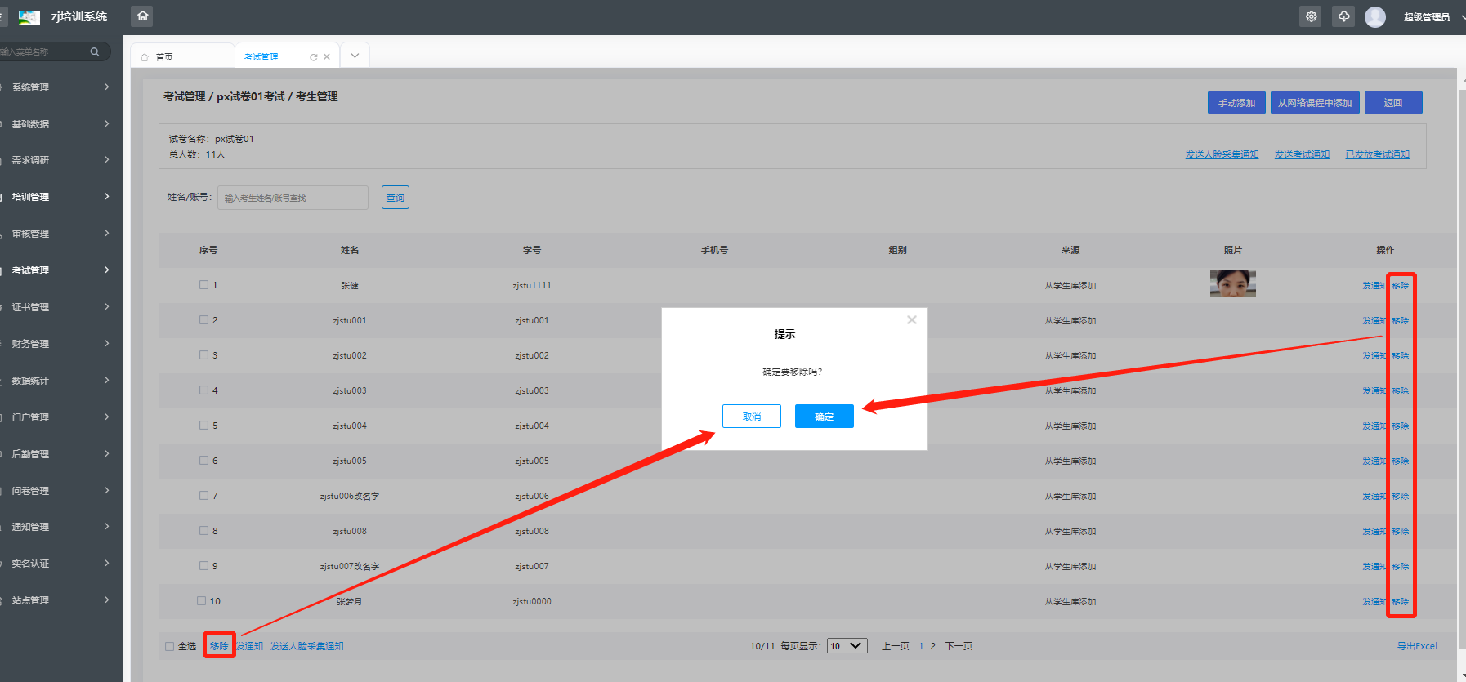Expand the 数据统计 sidebar menu chevron
The image size is (1466, 682).
(x=107, y=380)
